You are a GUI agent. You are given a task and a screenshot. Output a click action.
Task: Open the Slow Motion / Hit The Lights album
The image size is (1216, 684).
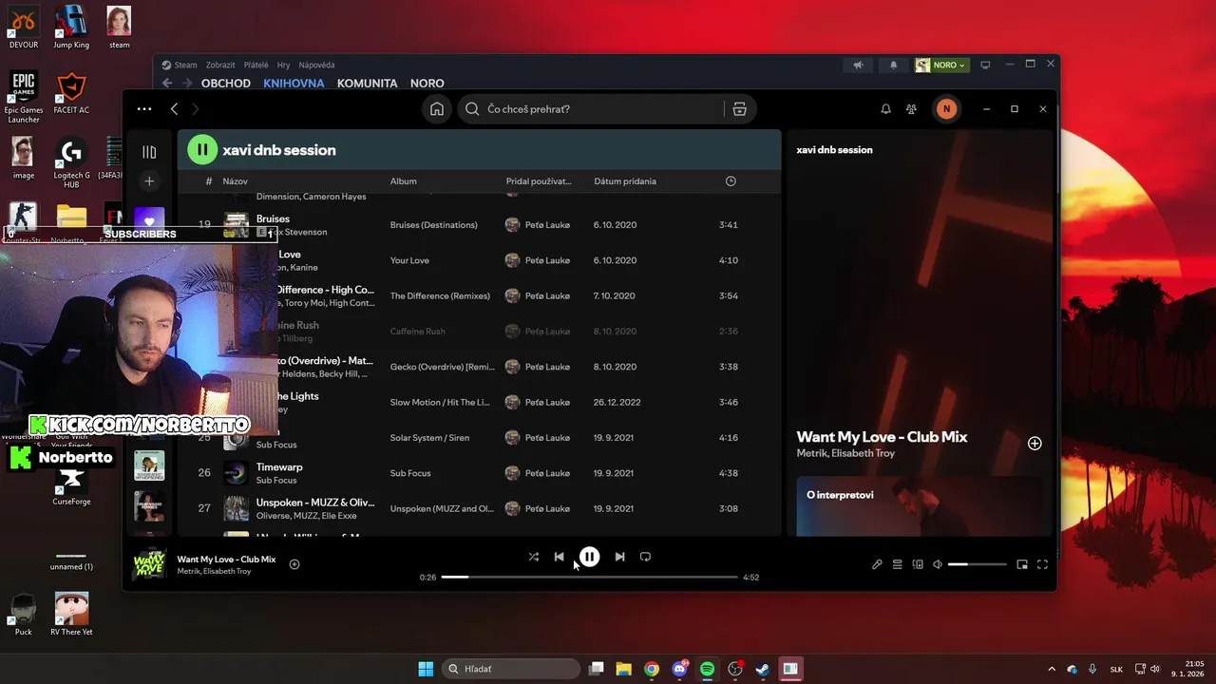coord(440,402)
